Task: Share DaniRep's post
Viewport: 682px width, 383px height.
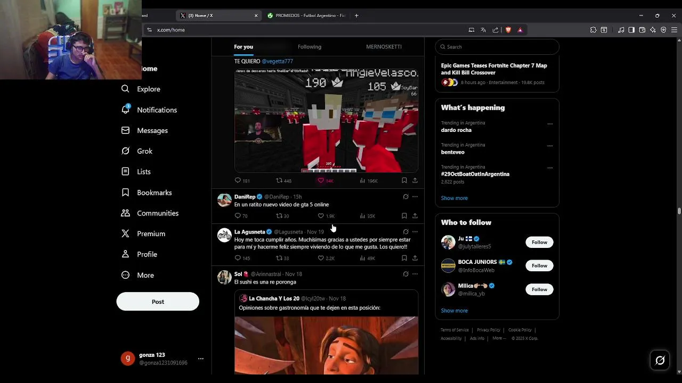Action: click(x=415, y=215)
